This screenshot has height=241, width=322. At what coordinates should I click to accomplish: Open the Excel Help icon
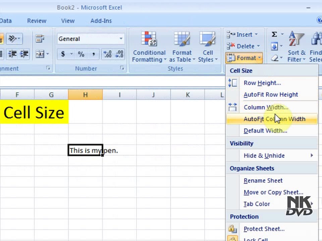320,20
